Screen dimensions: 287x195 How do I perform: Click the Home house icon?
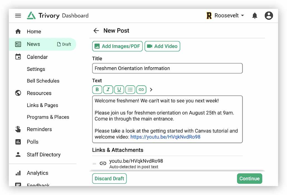(18, 31)
